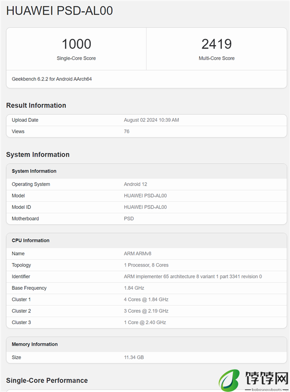Click the Memory Information table header
The width and height of the screenshot is (290, 392).
(35, 344)
